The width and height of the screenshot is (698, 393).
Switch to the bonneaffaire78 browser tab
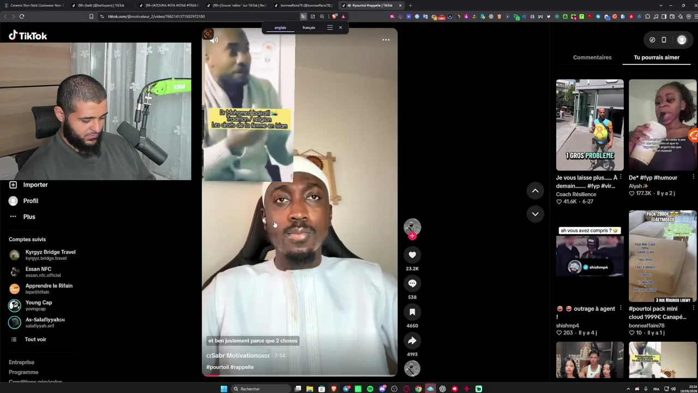pyautogui.click(x=303, y=5)
